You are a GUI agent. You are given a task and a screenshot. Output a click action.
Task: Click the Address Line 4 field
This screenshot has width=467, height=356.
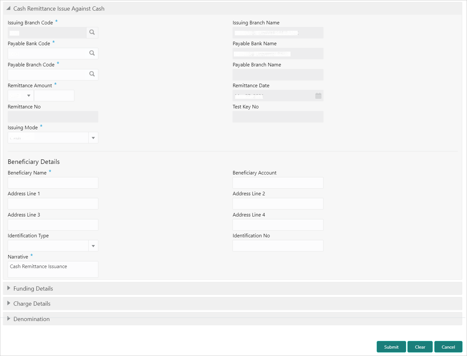pyautogui.click(x=278, y=225)
